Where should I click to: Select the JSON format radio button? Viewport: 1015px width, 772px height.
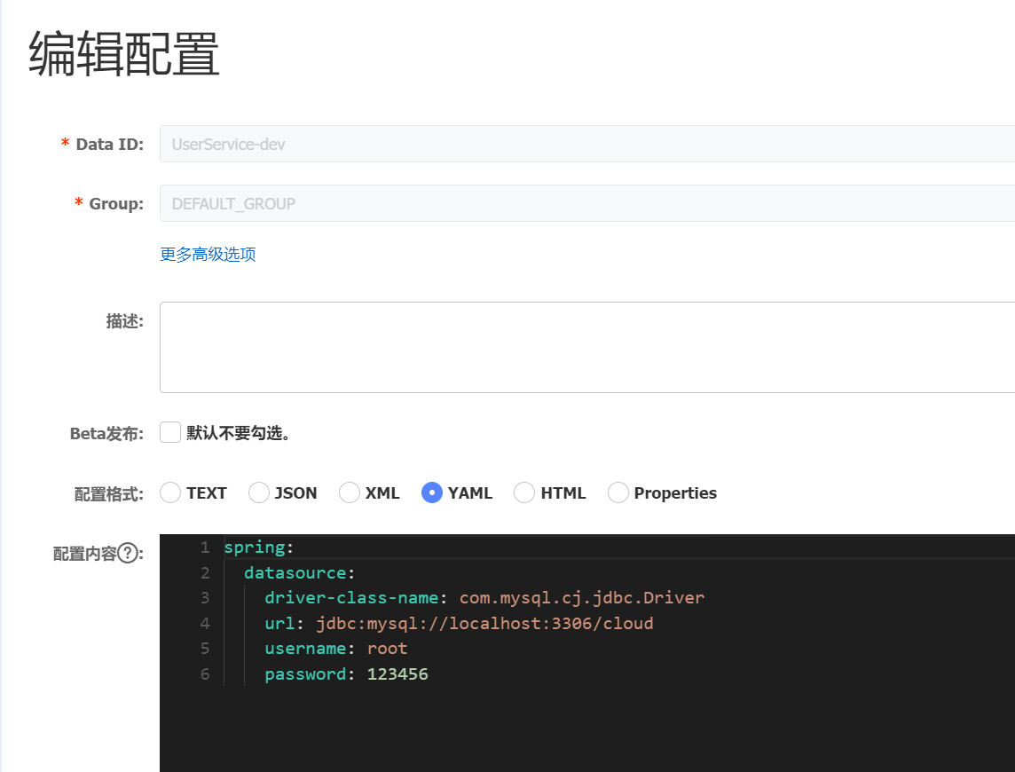coord(259,492)
